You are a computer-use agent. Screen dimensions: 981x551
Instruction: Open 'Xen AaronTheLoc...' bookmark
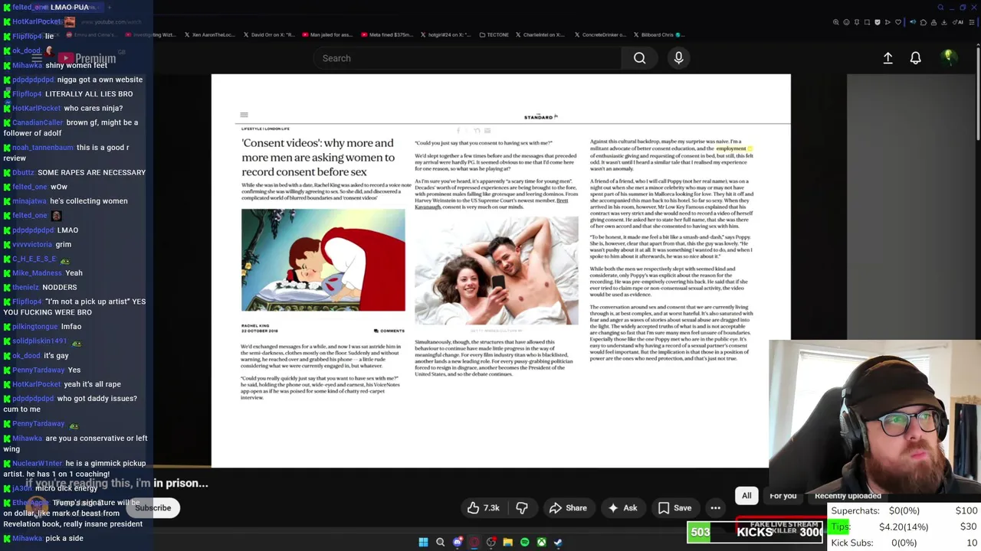[x=208, y=34]
